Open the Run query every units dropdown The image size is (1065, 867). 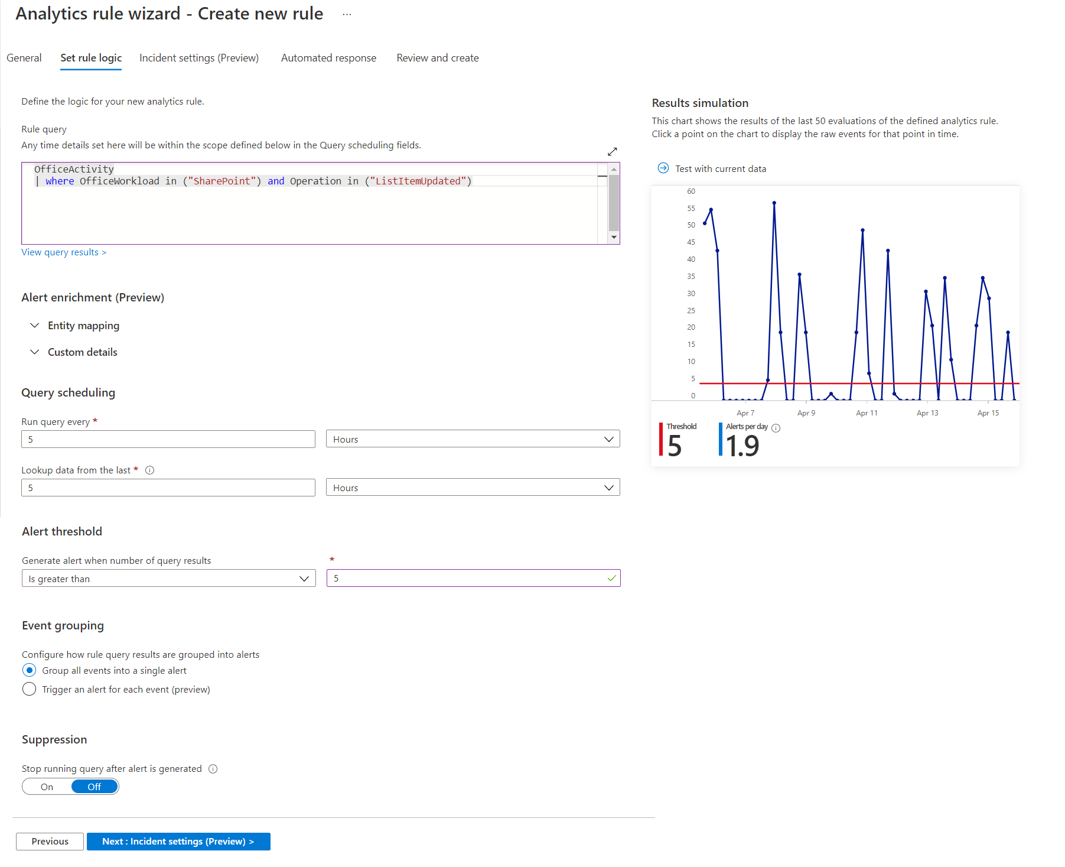pyautogui.click(x=473, y=439)
